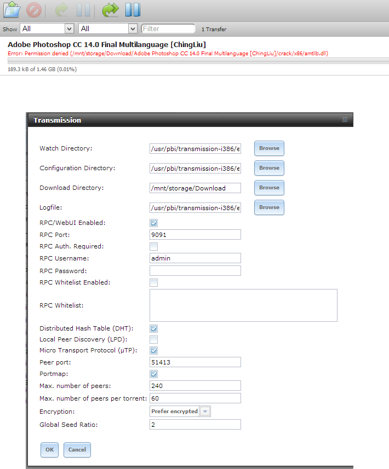Enable Local Peer Discovery (LPD) checkbox
Image resolution: width=389 pixels, height=469 pixels.
point(153,339)
